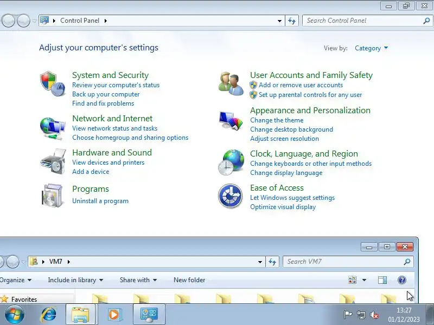Viewport: 434px width, 325px height.
Task: Open the Programs disc box icon
Action: tap(52, 196)
